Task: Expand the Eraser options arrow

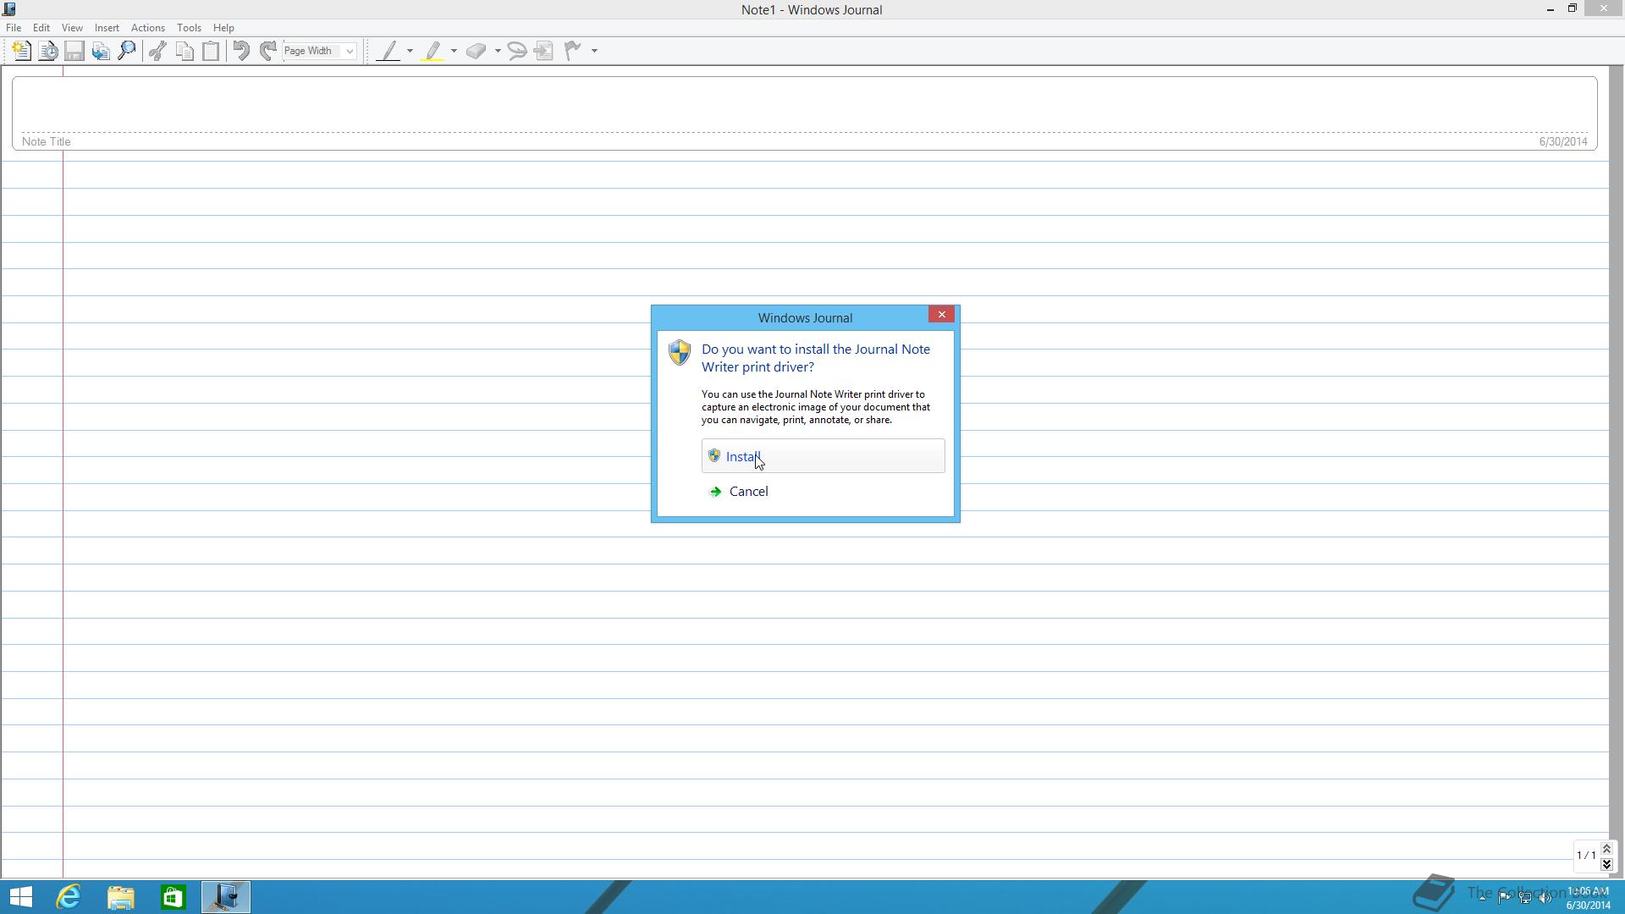Action: (498, 51)
